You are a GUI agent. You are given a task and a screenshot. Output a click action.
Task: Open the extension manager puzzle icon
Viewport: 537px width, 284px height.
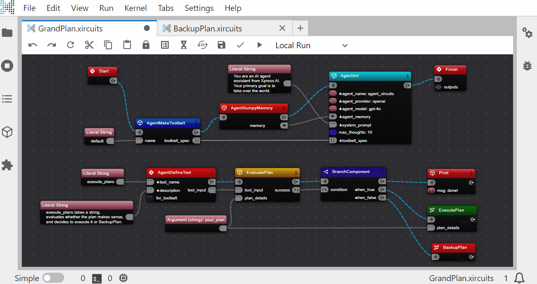[x=7, y=165]
